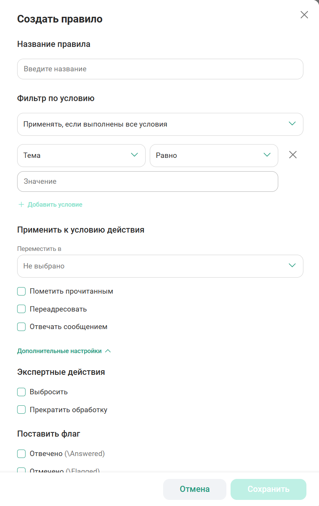This screenshot has height=506, width=319.
Task: Click the Сохранить button
Action: point(268,489)
